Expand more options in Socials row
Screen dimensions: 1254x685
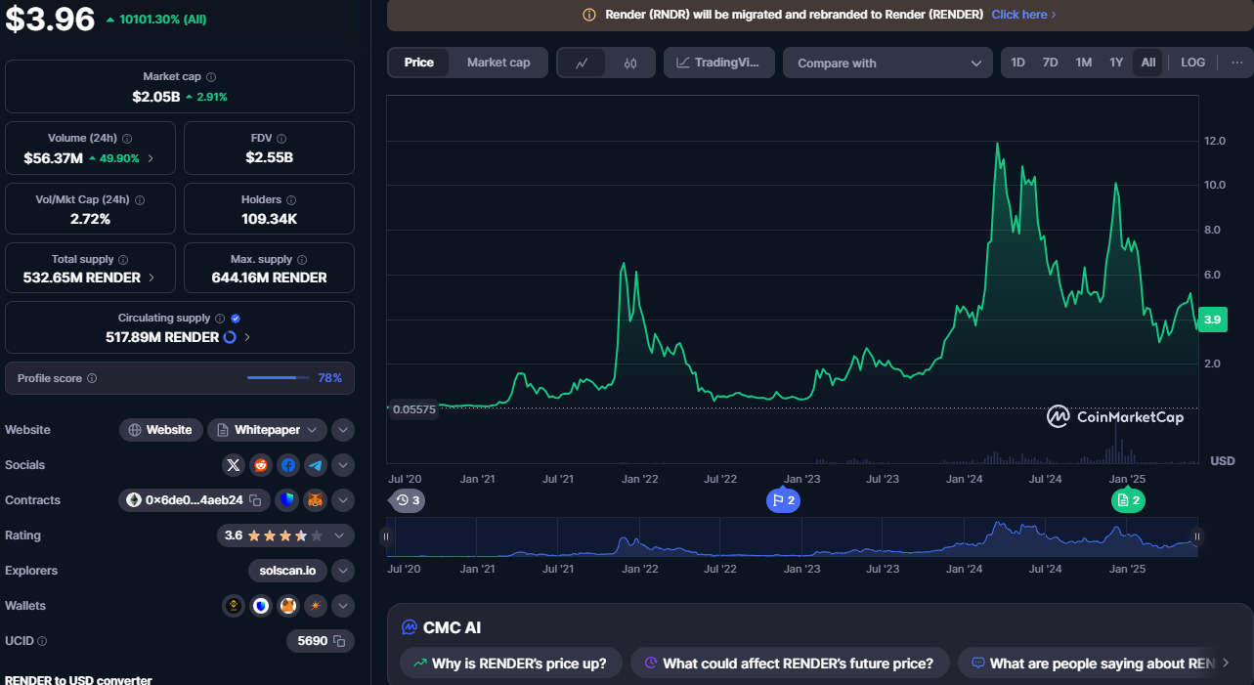(342, 465)
